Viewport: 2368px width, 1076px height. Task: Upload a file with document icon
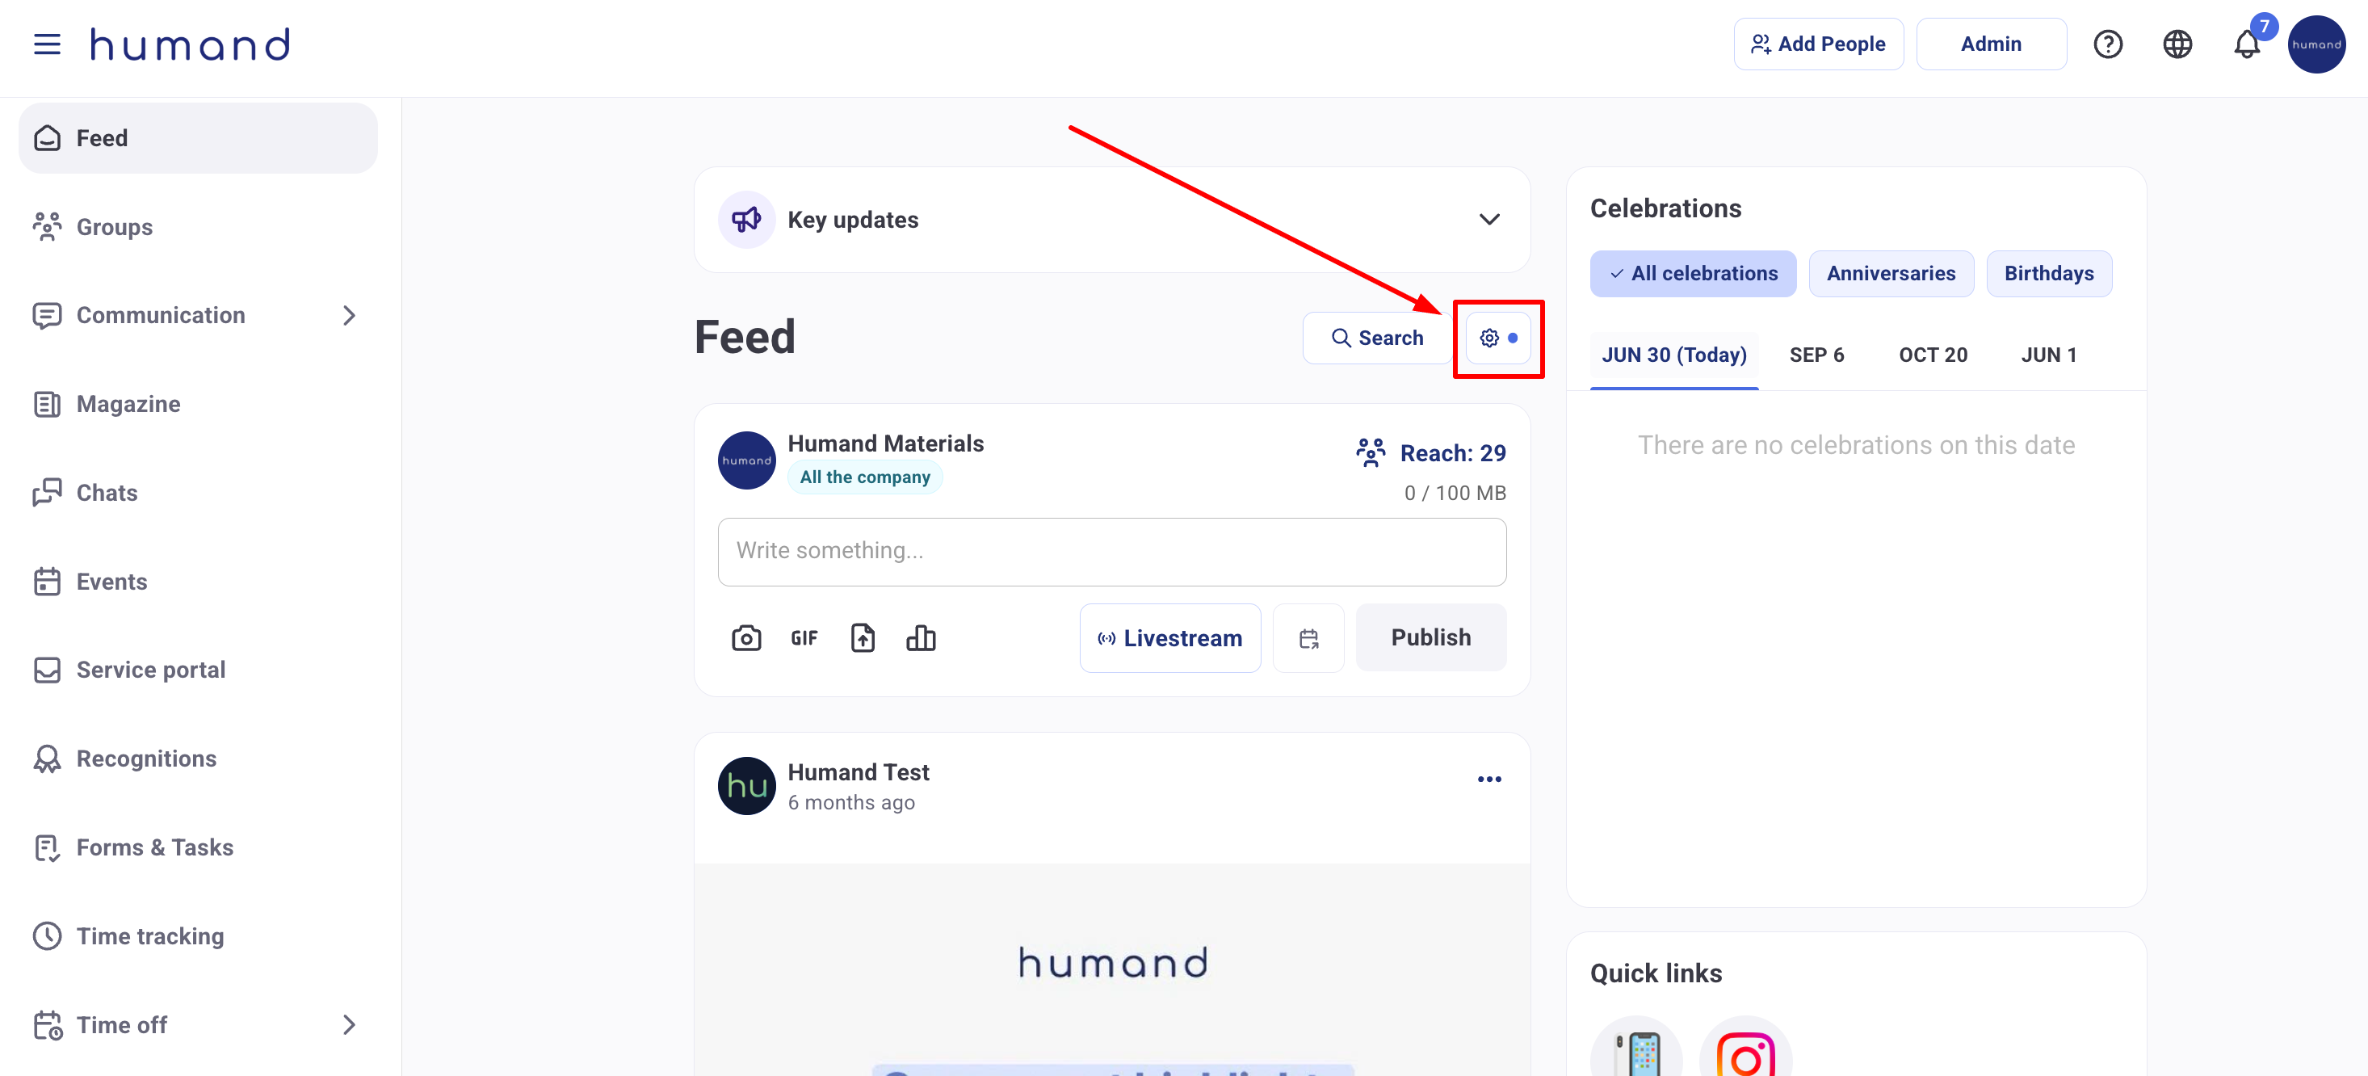tap(863, 638)
